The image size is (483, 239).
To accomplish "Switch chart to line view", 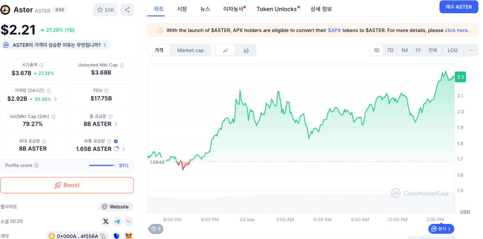I will pyautogui.click(x=225, y=50).
